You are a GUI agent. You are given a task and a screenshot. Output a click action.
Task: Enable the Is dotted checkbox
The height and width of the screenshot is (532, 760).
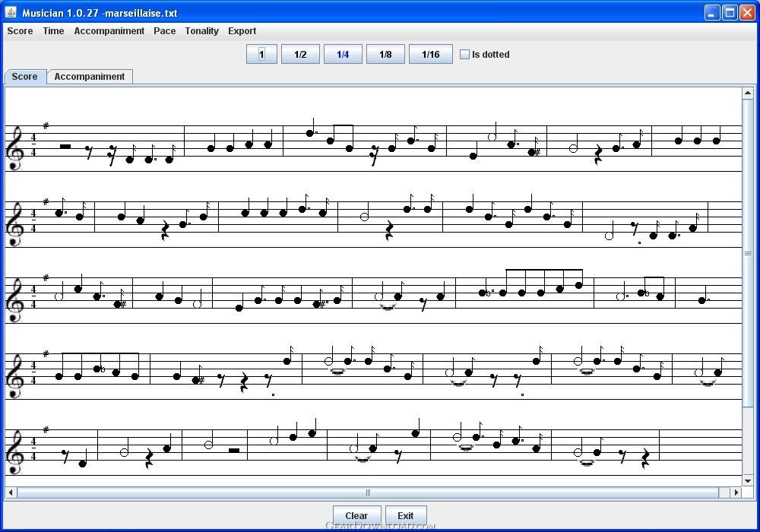tap(464, 54)
